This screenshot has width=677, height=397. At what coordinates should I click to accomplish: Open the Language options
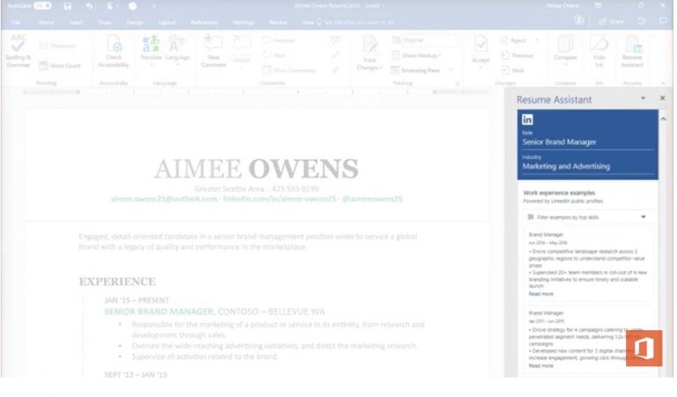point(178,50)
